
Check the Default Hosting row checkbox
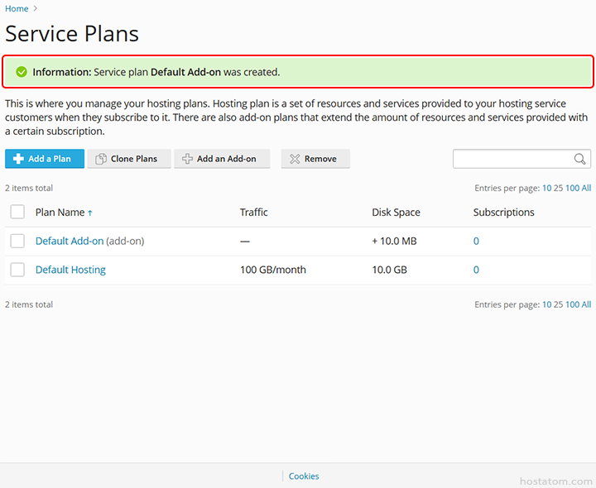coord(17,270)
